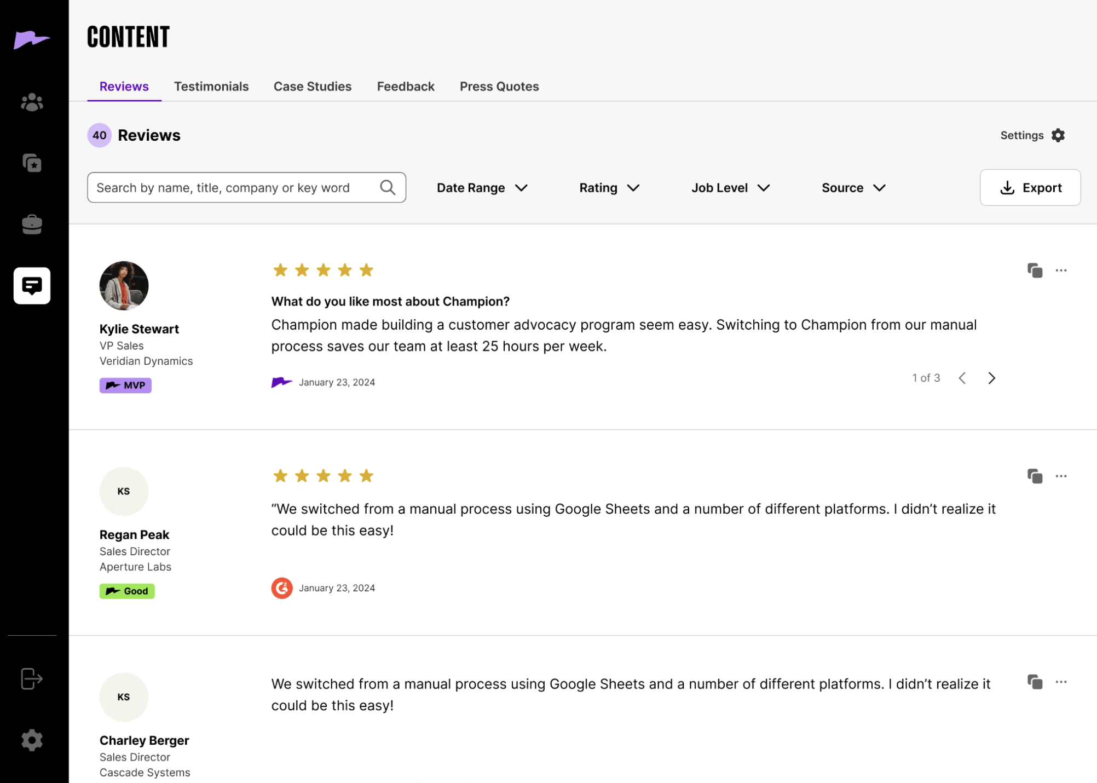Open the gear settings icon in sidebar
The width and height of the screenshot is (1097, 783).
(x=32, y=740)
